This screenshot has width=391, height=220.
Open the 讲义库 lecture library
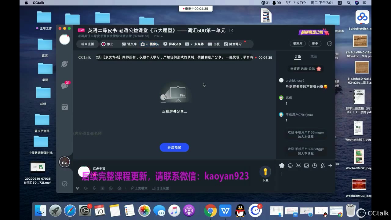[129, 44]
